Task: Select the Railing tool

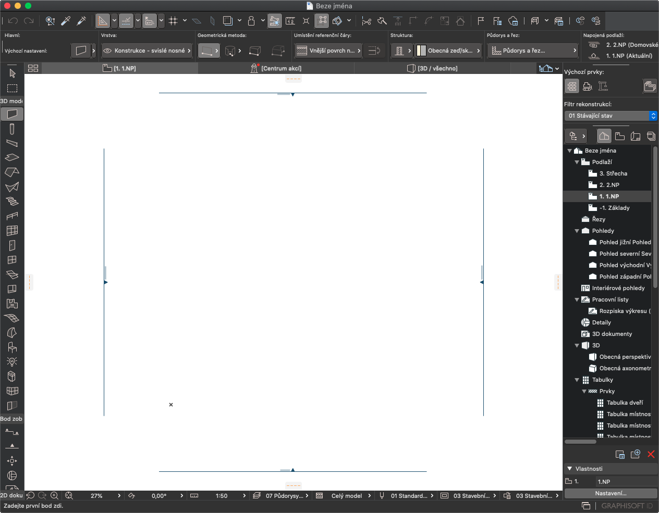Action: tap(12, 216)
